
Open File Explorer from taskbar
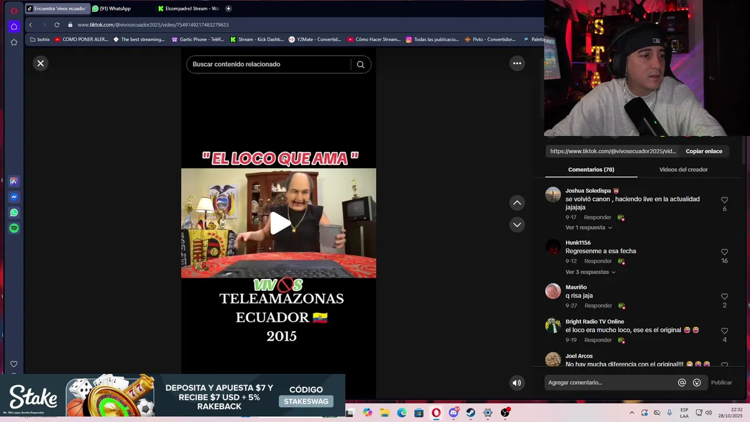coord(384,413)
